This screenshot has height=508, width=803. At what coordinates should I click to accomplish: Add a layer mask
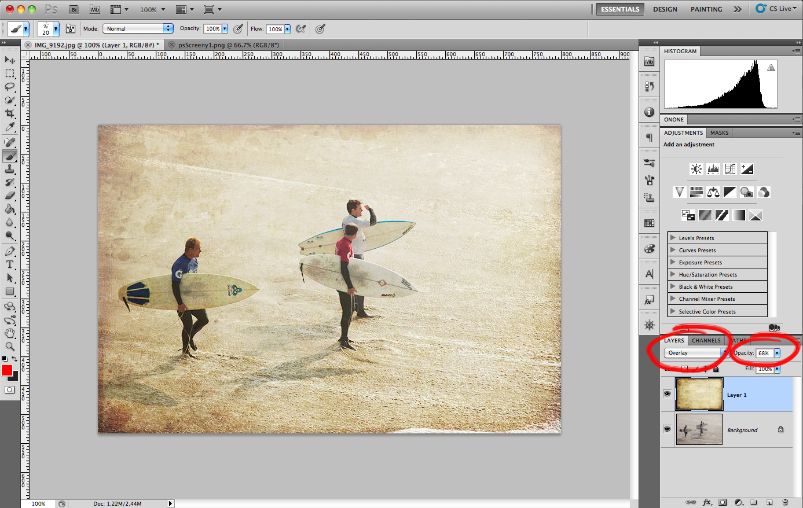[x=723, y=502]
